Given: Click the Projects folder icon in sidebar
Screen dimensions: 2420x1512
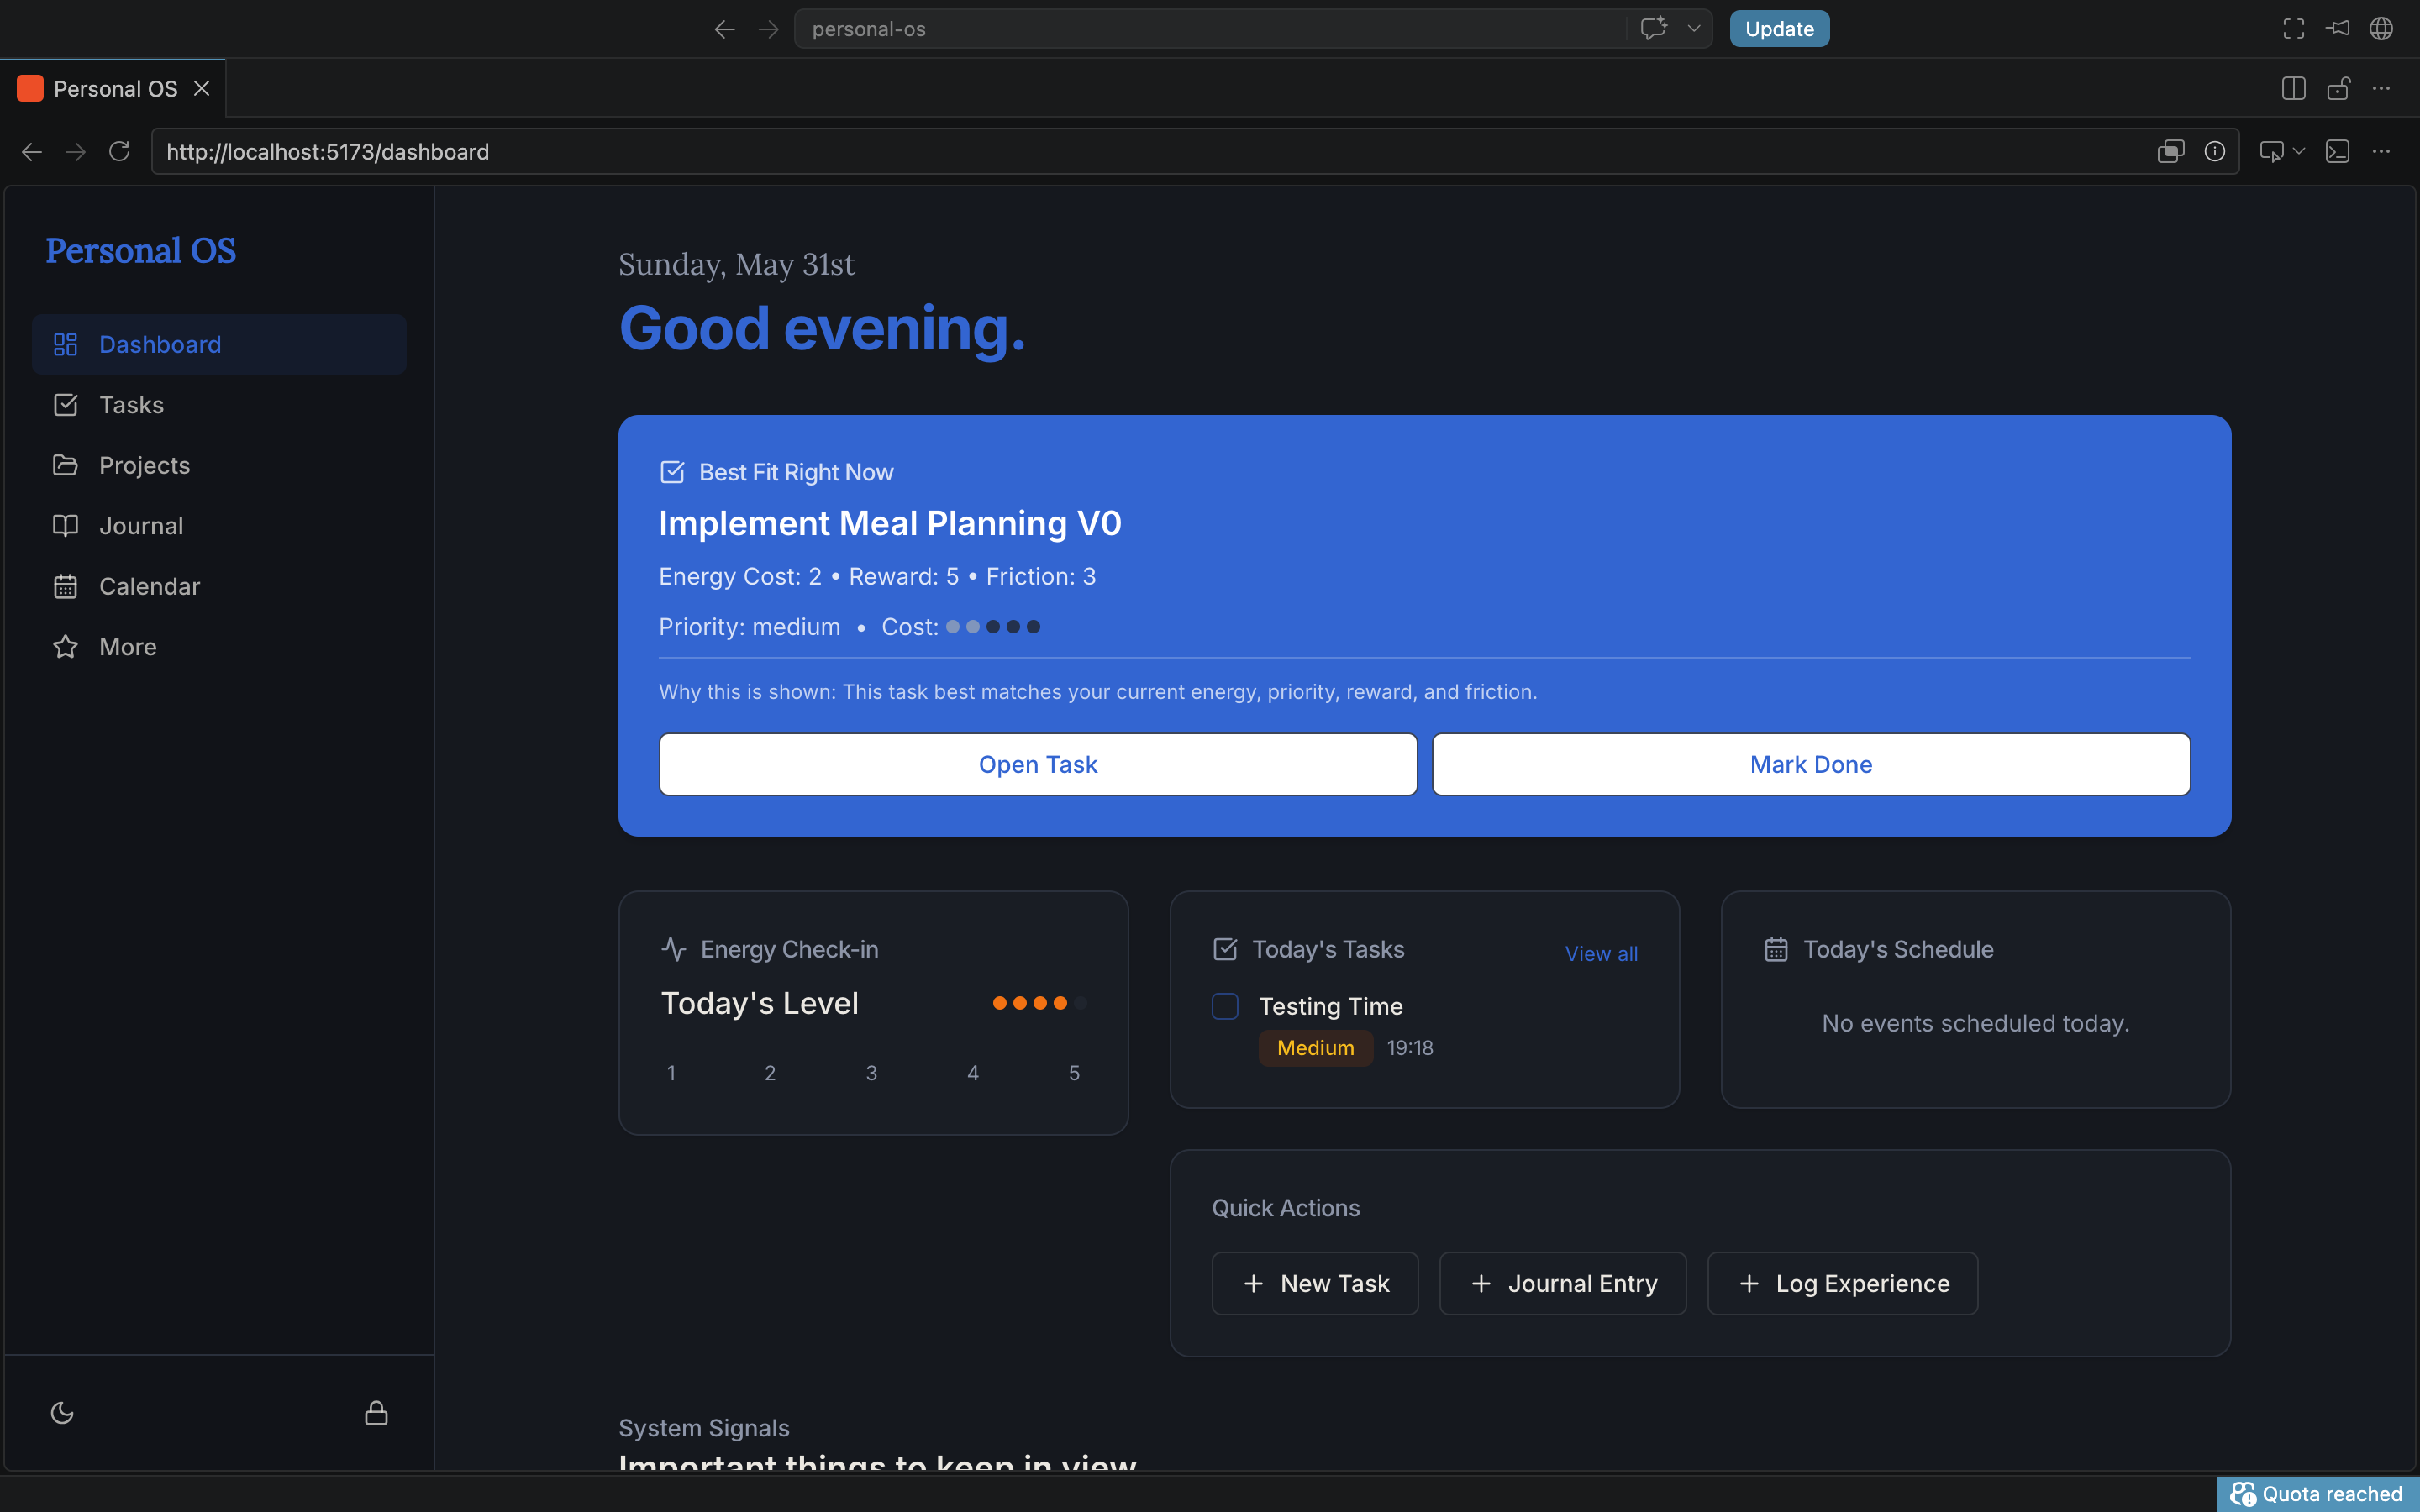Looking at the screenshot, I should tap(65, 465).
